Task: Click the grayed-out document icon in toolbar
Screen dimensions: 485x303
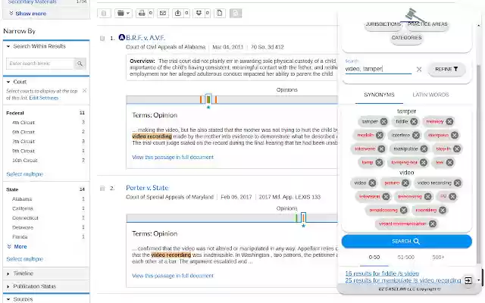Action: 236,13
